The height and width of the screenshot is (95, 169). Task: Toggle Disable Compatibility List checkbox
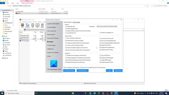100,32
